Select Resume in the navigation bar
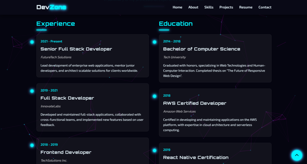The width and height of the screenshot is (307, 164). tap(246, 7)
